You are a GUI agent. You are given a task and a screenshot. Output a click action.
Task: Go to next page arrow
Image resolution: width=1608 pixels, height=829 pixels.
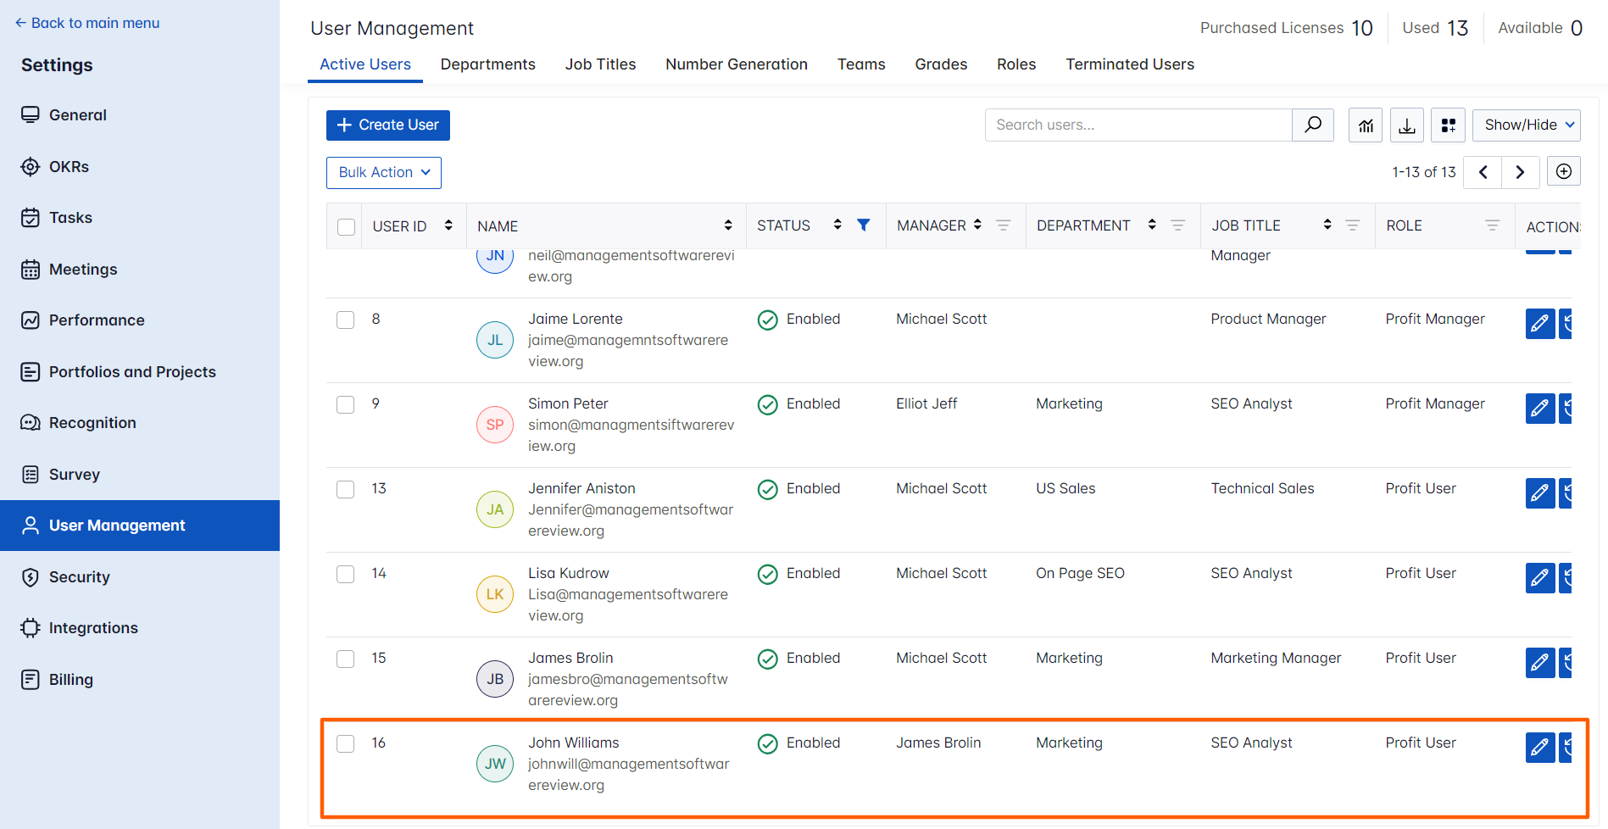1520,172
